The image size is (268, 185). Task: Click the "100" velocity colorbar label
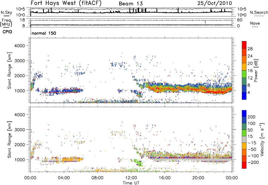pos(252,123)
